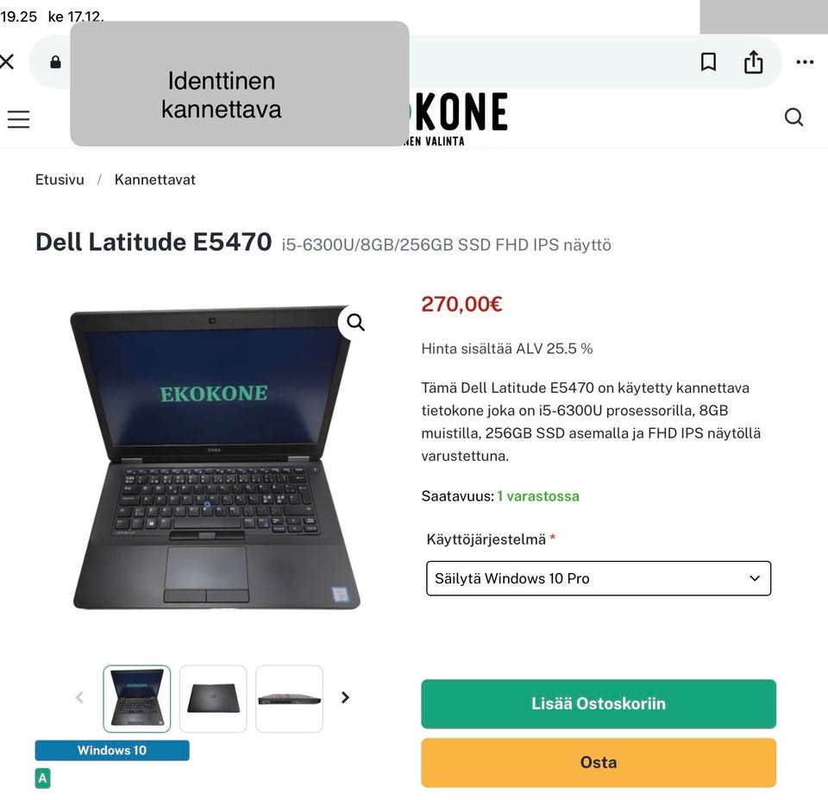Open the three-dot browser menu
Viewport: 828px width, 800px height.
pyautogui.click(x=804, y=62)
